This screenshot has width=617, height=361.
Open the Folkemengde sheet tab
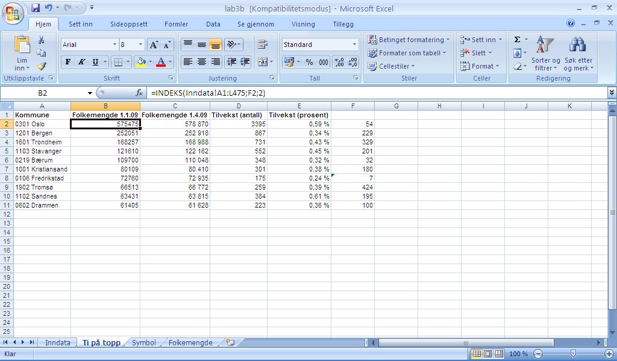coord(190,342)
